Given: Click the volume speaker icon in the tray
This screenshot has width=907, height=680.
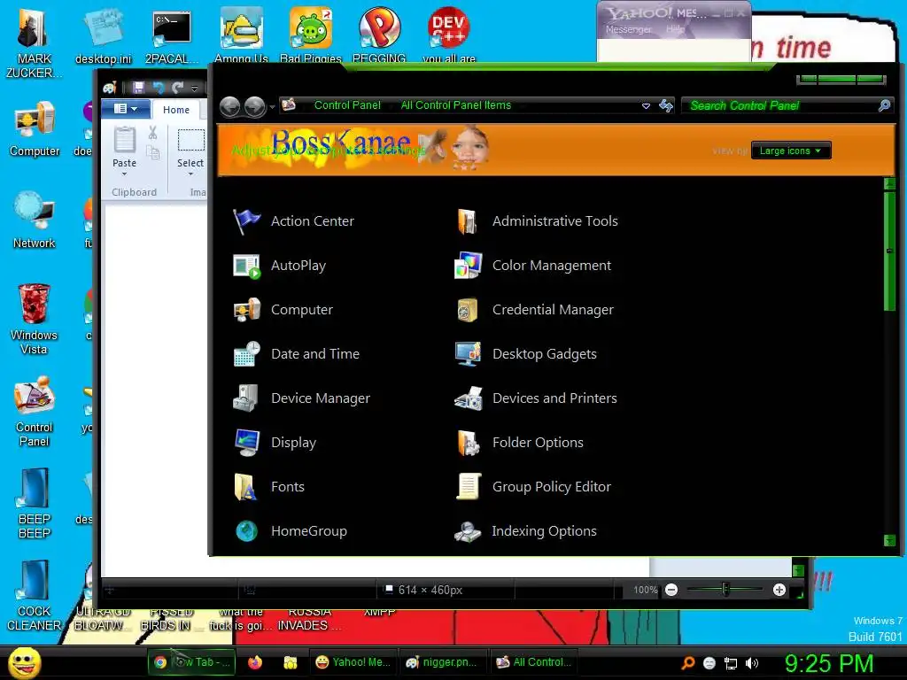Looking at the screenshot, I should 751,663.
